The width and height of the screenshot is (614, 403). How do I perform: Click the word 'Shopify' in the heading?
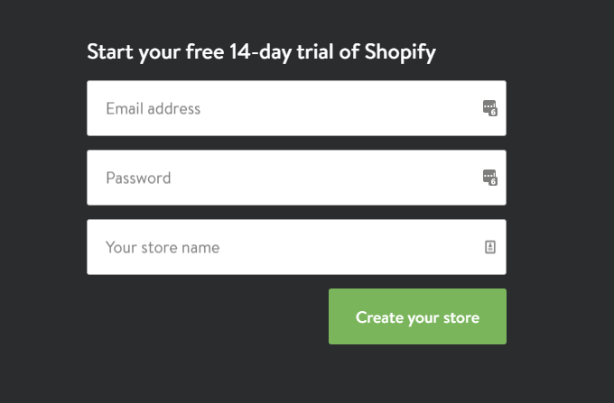pos(400,51)
